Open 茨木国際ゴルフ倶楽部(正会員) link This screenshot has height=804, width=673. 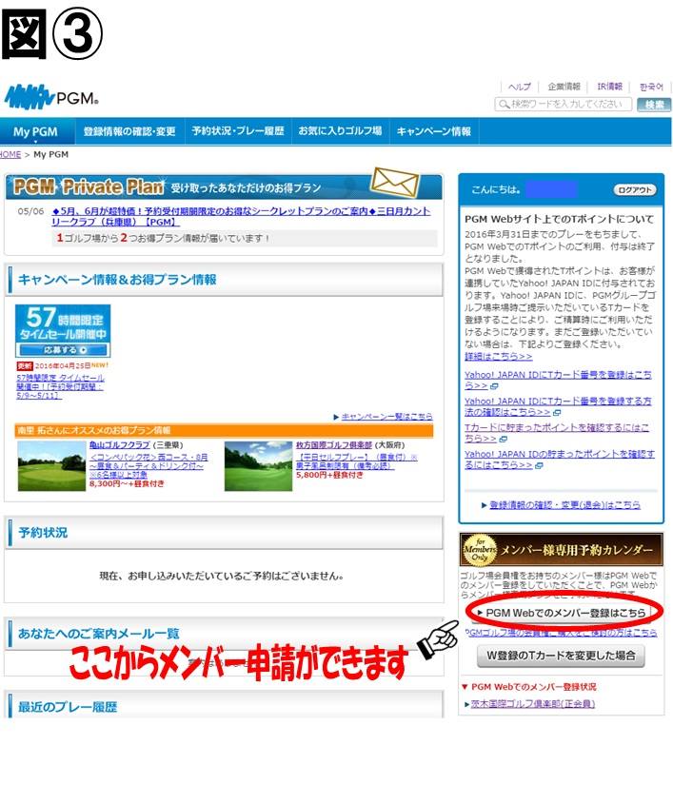tap(532, 704)
